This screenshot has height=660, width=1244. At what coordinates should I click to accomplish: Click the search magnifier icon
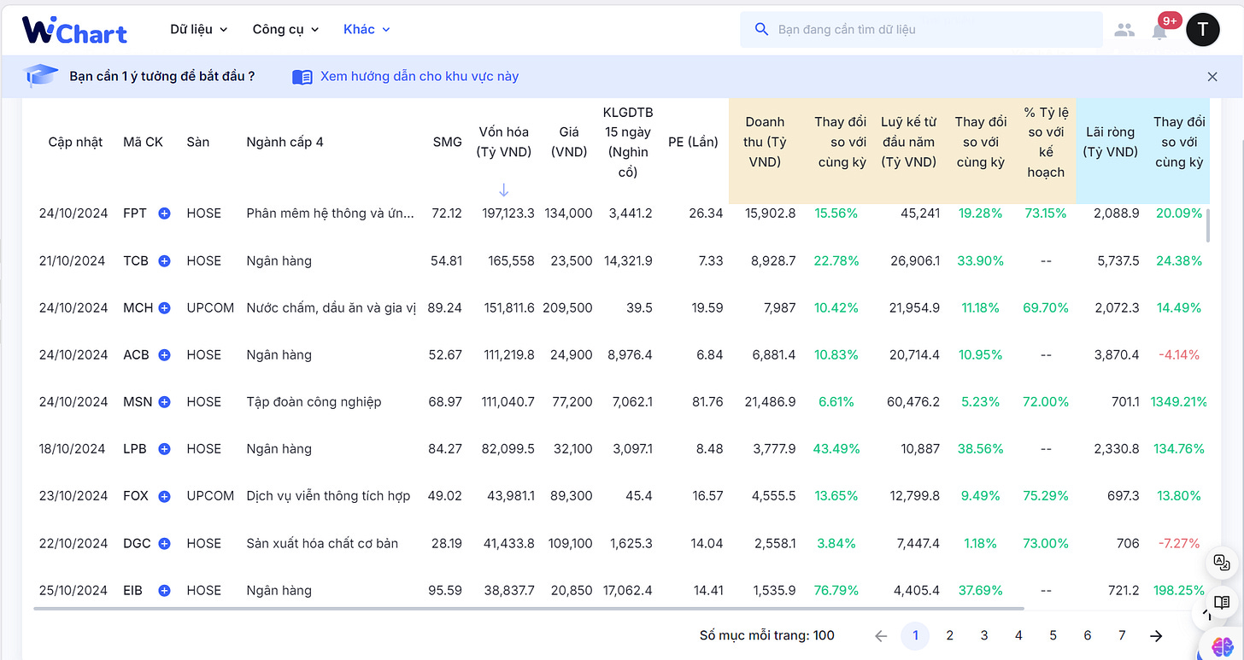tap(761, 29)
